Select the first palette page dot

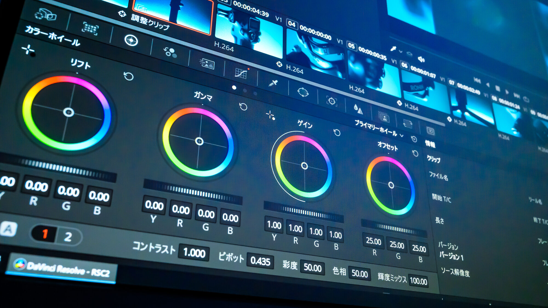(234, 88)
